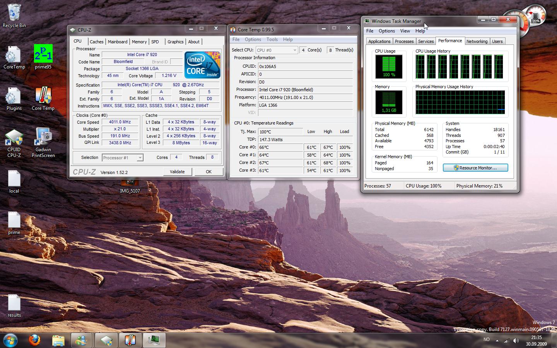Screen dimensions: 557x348
Task: Open the Core Temp Options menu
Action: pos(253,39)
